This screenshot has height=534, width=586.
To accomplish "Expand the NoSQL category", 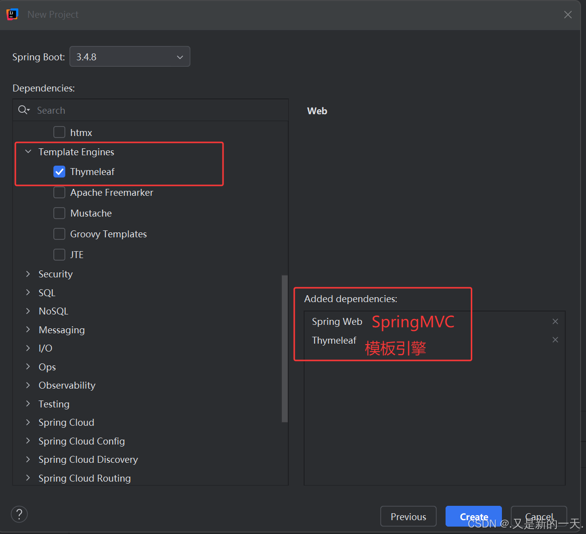I will [x=28, y=311].
